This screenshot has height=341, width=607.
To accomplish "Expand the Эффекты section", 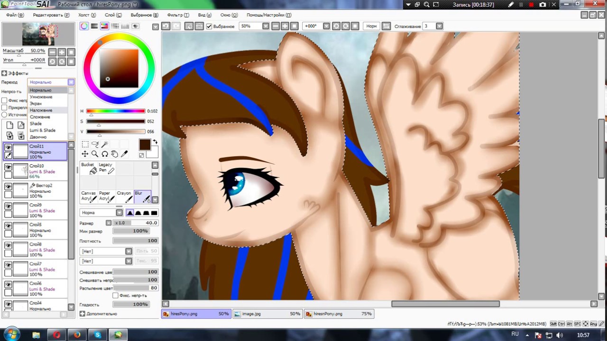I will (4, 73).
